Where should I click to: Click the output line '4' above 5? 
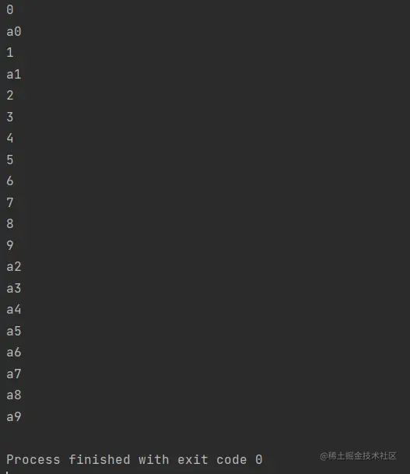(10, 138)
